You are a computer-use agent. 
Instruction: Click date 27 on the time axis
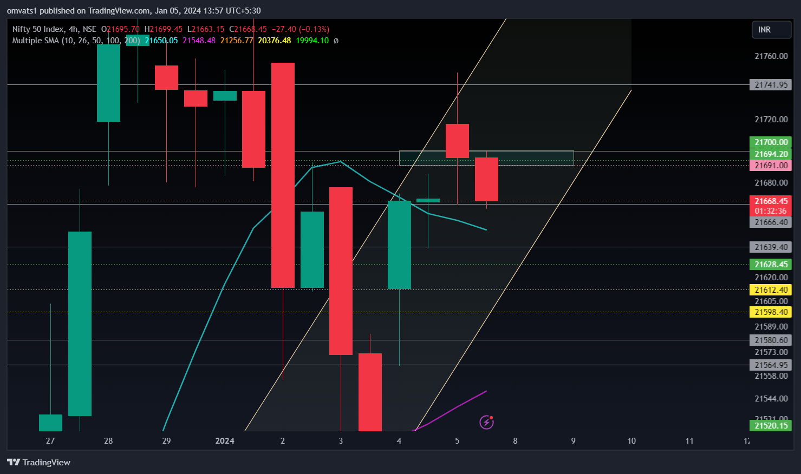(x=50, y=441)
